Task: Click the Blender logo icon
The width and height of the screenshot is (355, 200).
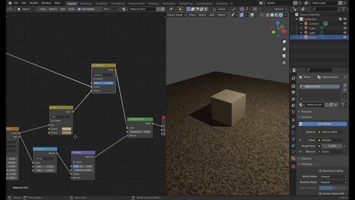Action: 10,3
